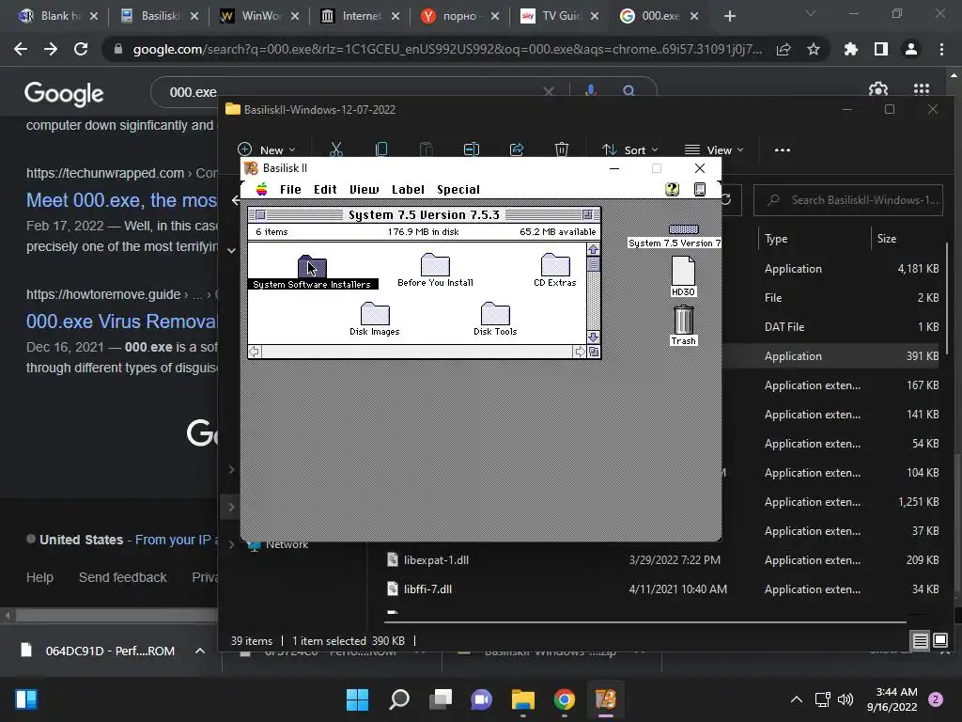The width and height of the screenshot is (962, 722).
Task: Select the Disk Images folder
Action: (x=375, y=320)
